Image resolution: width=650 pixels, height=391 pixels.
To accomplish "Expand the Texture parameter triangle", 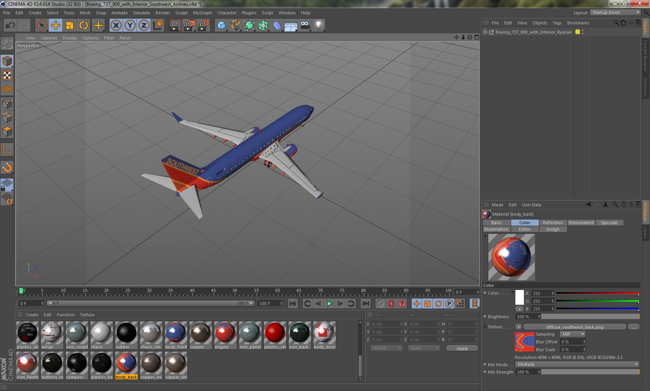I will [485, 327].
